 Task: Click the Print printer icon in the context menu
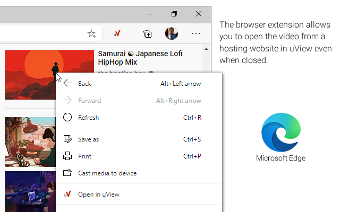(x=67, y=156)
